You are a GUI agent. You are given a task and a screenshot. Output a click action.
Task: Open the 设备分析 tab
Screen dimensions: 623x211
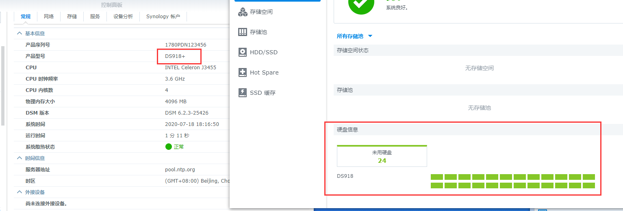(x=123, y=17)
